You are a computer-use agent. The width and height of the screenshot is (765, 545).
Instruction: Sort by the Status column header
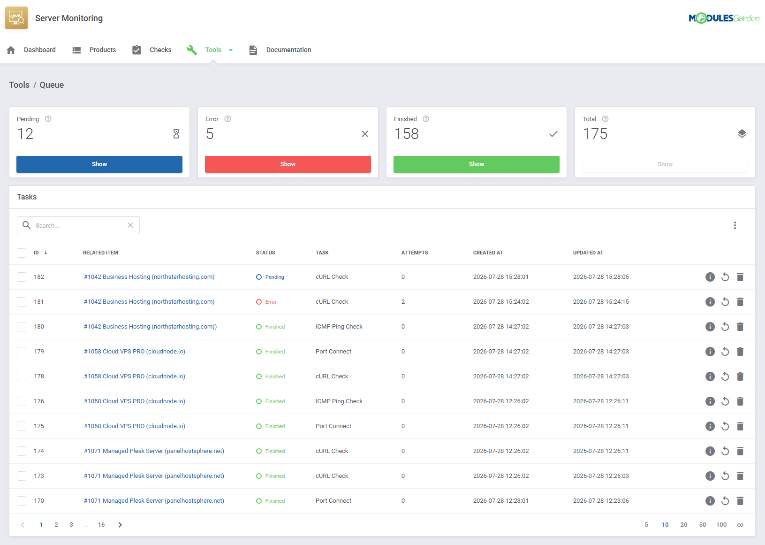pyautogui.click(x=265, y=253)
